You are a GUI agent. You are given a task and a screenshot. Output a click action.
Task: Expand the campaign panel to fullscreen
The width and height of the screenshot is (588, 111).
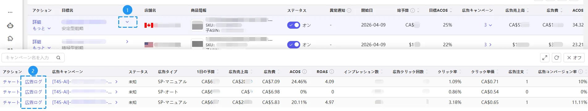point(545,58)
